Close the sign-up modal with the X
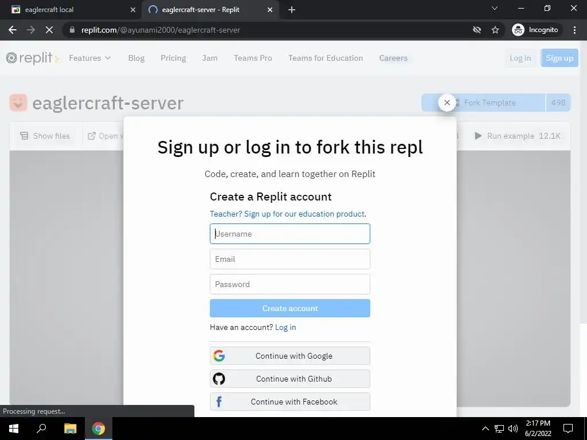 pyautogui.click(x=447, y=103)
